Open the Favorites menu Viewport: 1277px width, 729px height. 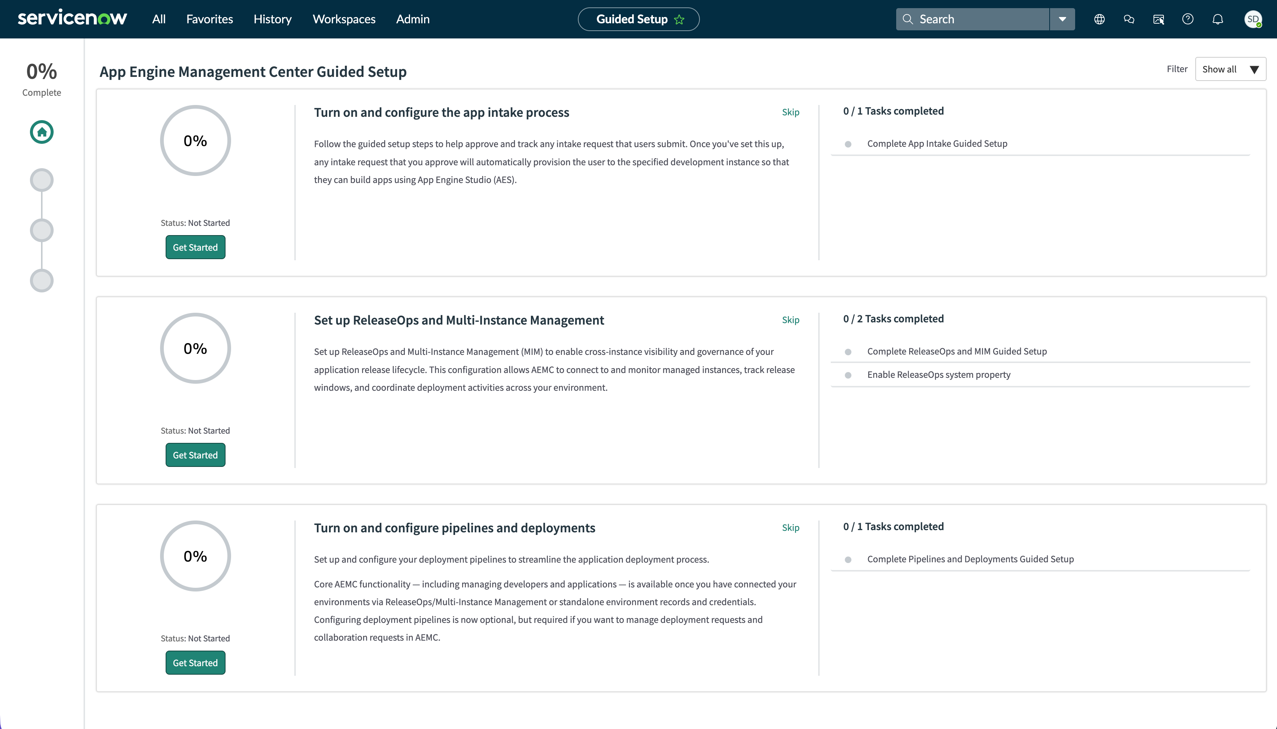tap(209, 19)
